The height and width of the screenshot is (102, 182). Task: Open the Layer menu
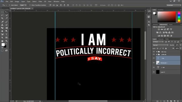(23, 1)
